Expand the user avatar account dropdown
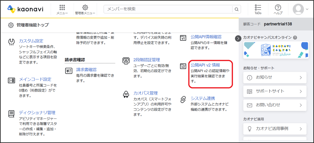This screenshot has width=314, height=143. pos(300,9)
